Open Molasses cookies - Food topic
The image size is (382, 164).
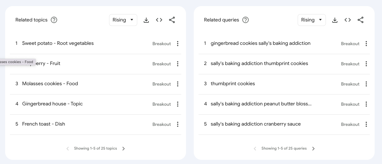click(50, 84)
